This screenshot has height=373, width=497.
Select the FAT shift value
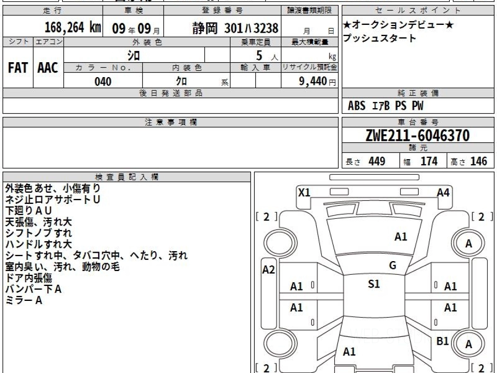(18, 68)
